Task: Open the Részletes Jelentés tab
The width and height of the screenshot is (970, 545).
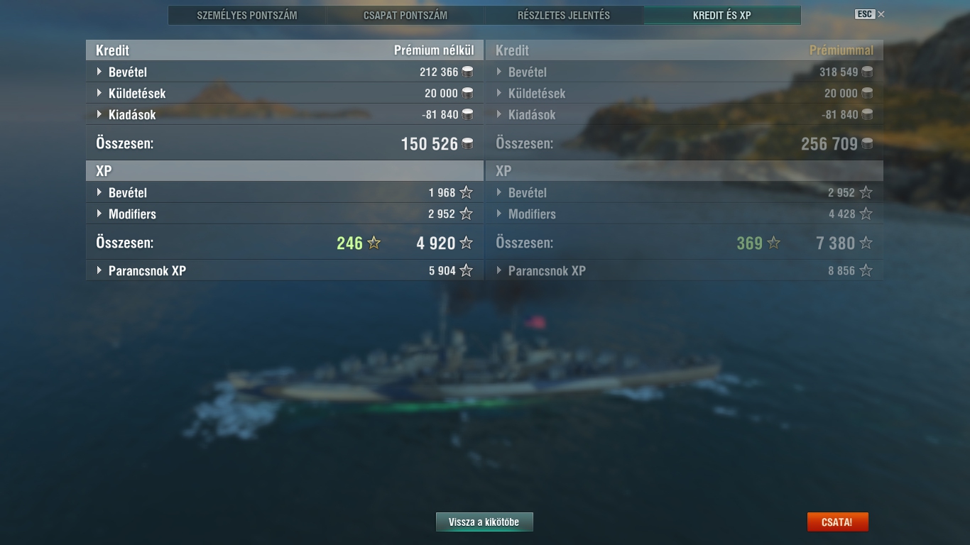Action: pyautogui.click(x=564, y=15)
